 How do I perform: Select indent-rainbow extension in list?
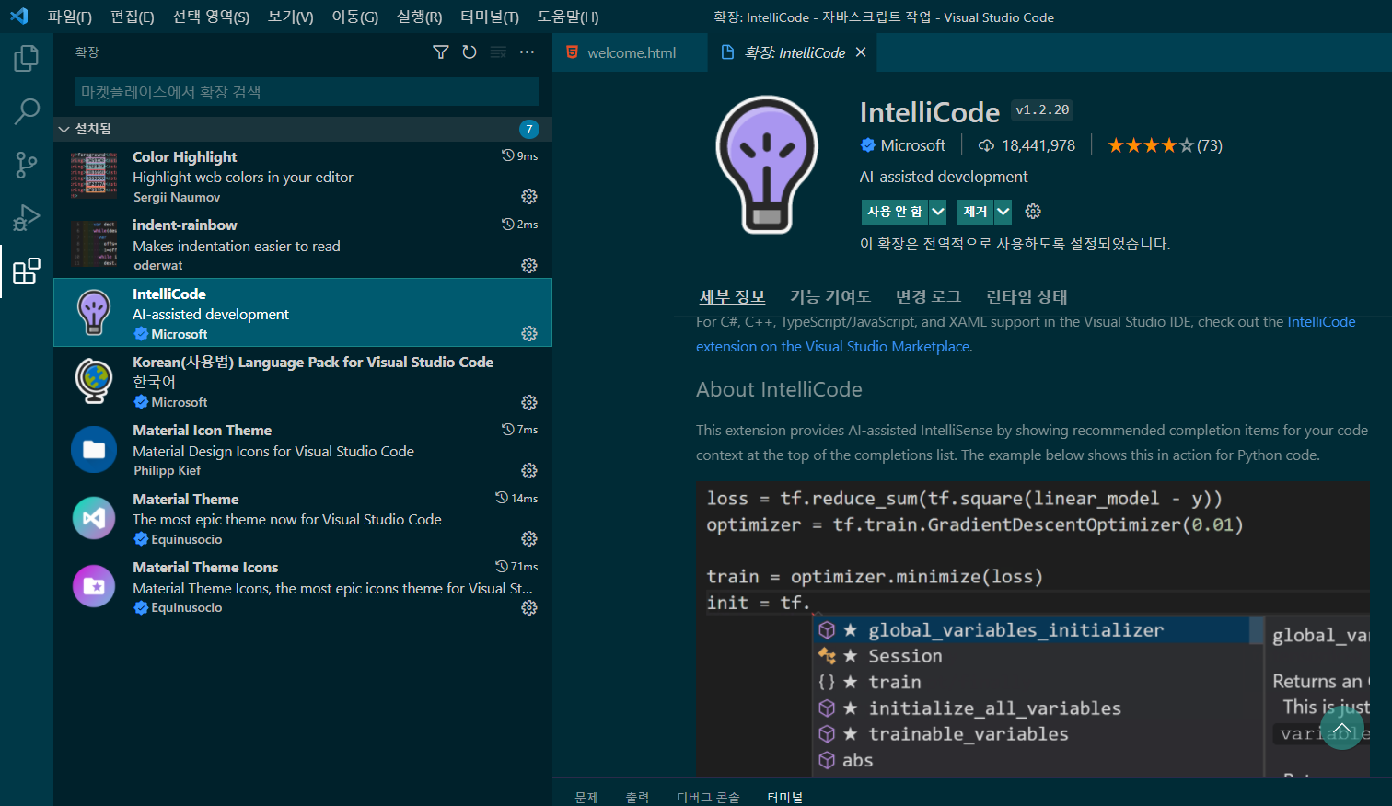click(x=303, y=244)
